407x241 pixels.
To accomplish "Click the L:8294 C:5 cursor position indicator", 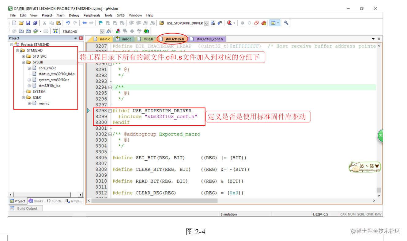I will 320,214.
